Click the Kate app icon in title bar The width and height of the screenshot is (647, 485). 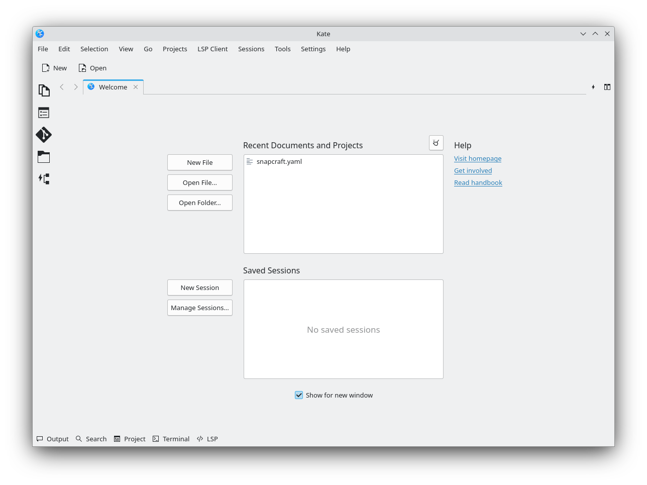[x=40, y=34]
